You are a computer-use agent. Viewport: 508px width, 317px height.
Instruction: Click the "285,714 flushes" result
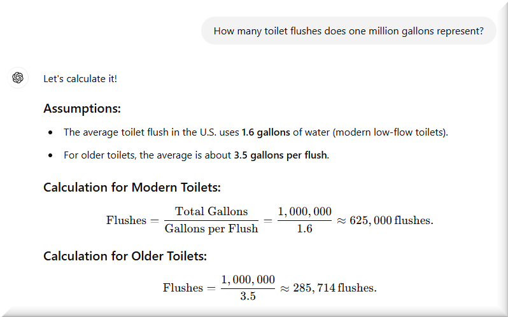coord(335,288)
